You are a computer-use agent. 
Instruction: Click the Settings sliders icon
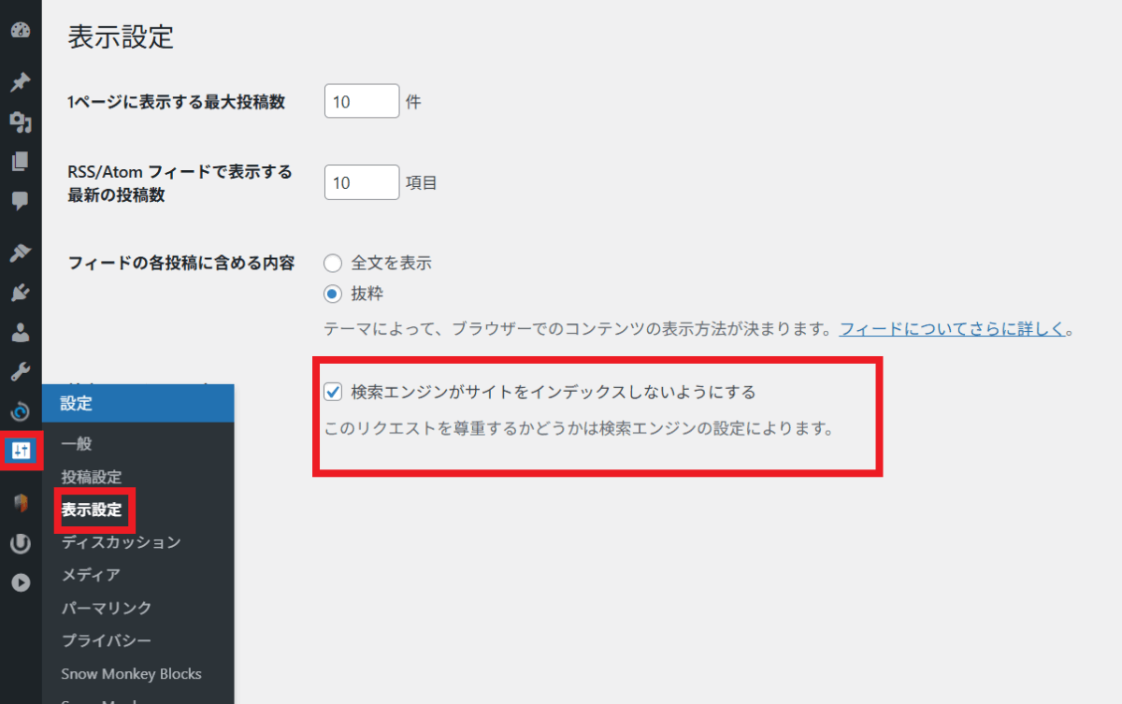coord(21,452)
